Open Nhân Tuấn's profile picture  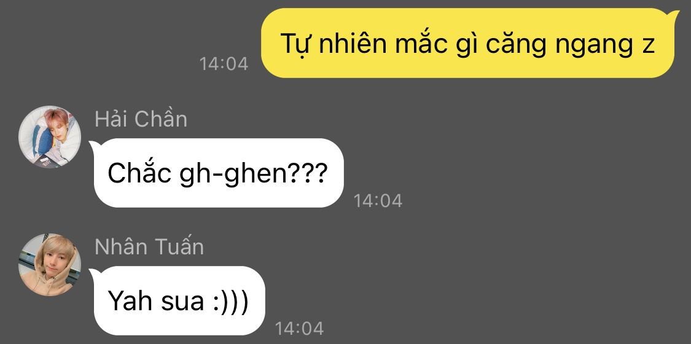[50, 264]
